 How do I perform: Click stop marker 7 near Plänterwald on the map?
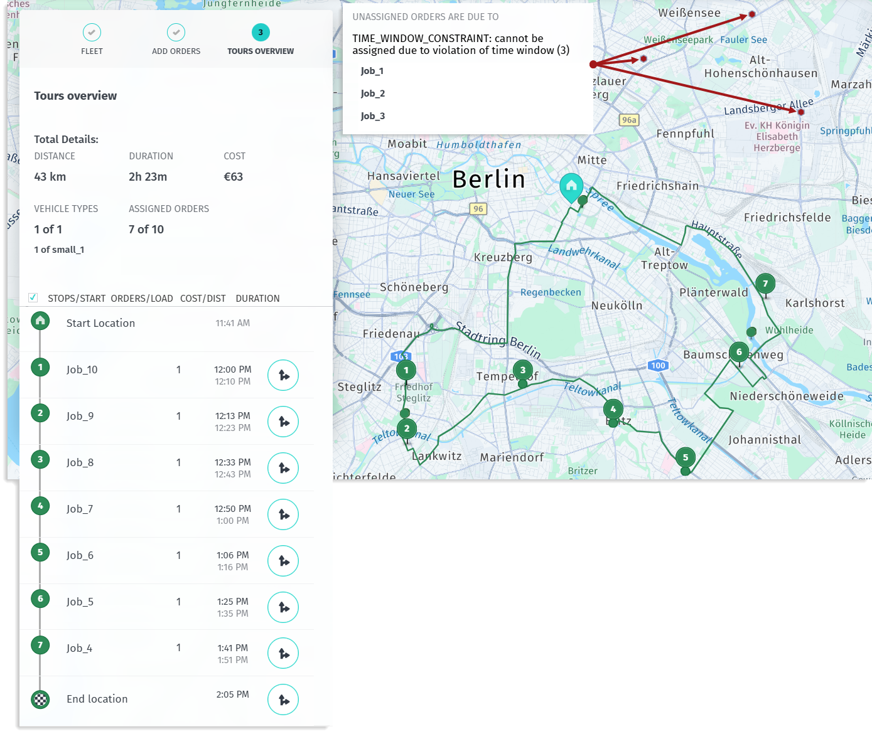pyautogui.click(x=765, y=284)
